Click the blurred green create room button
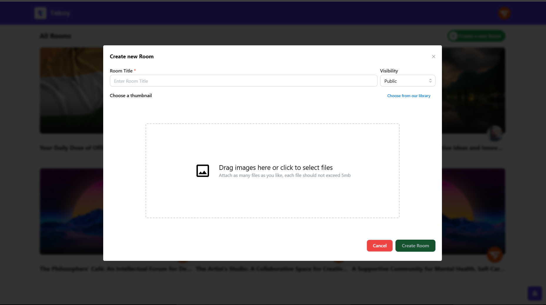546x305 pixels. point(476,36)
